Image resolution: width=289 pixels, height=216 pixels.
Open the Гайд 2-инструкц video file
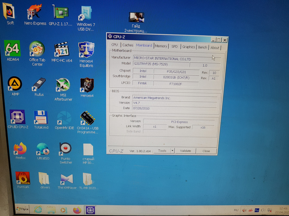[136, 22]
